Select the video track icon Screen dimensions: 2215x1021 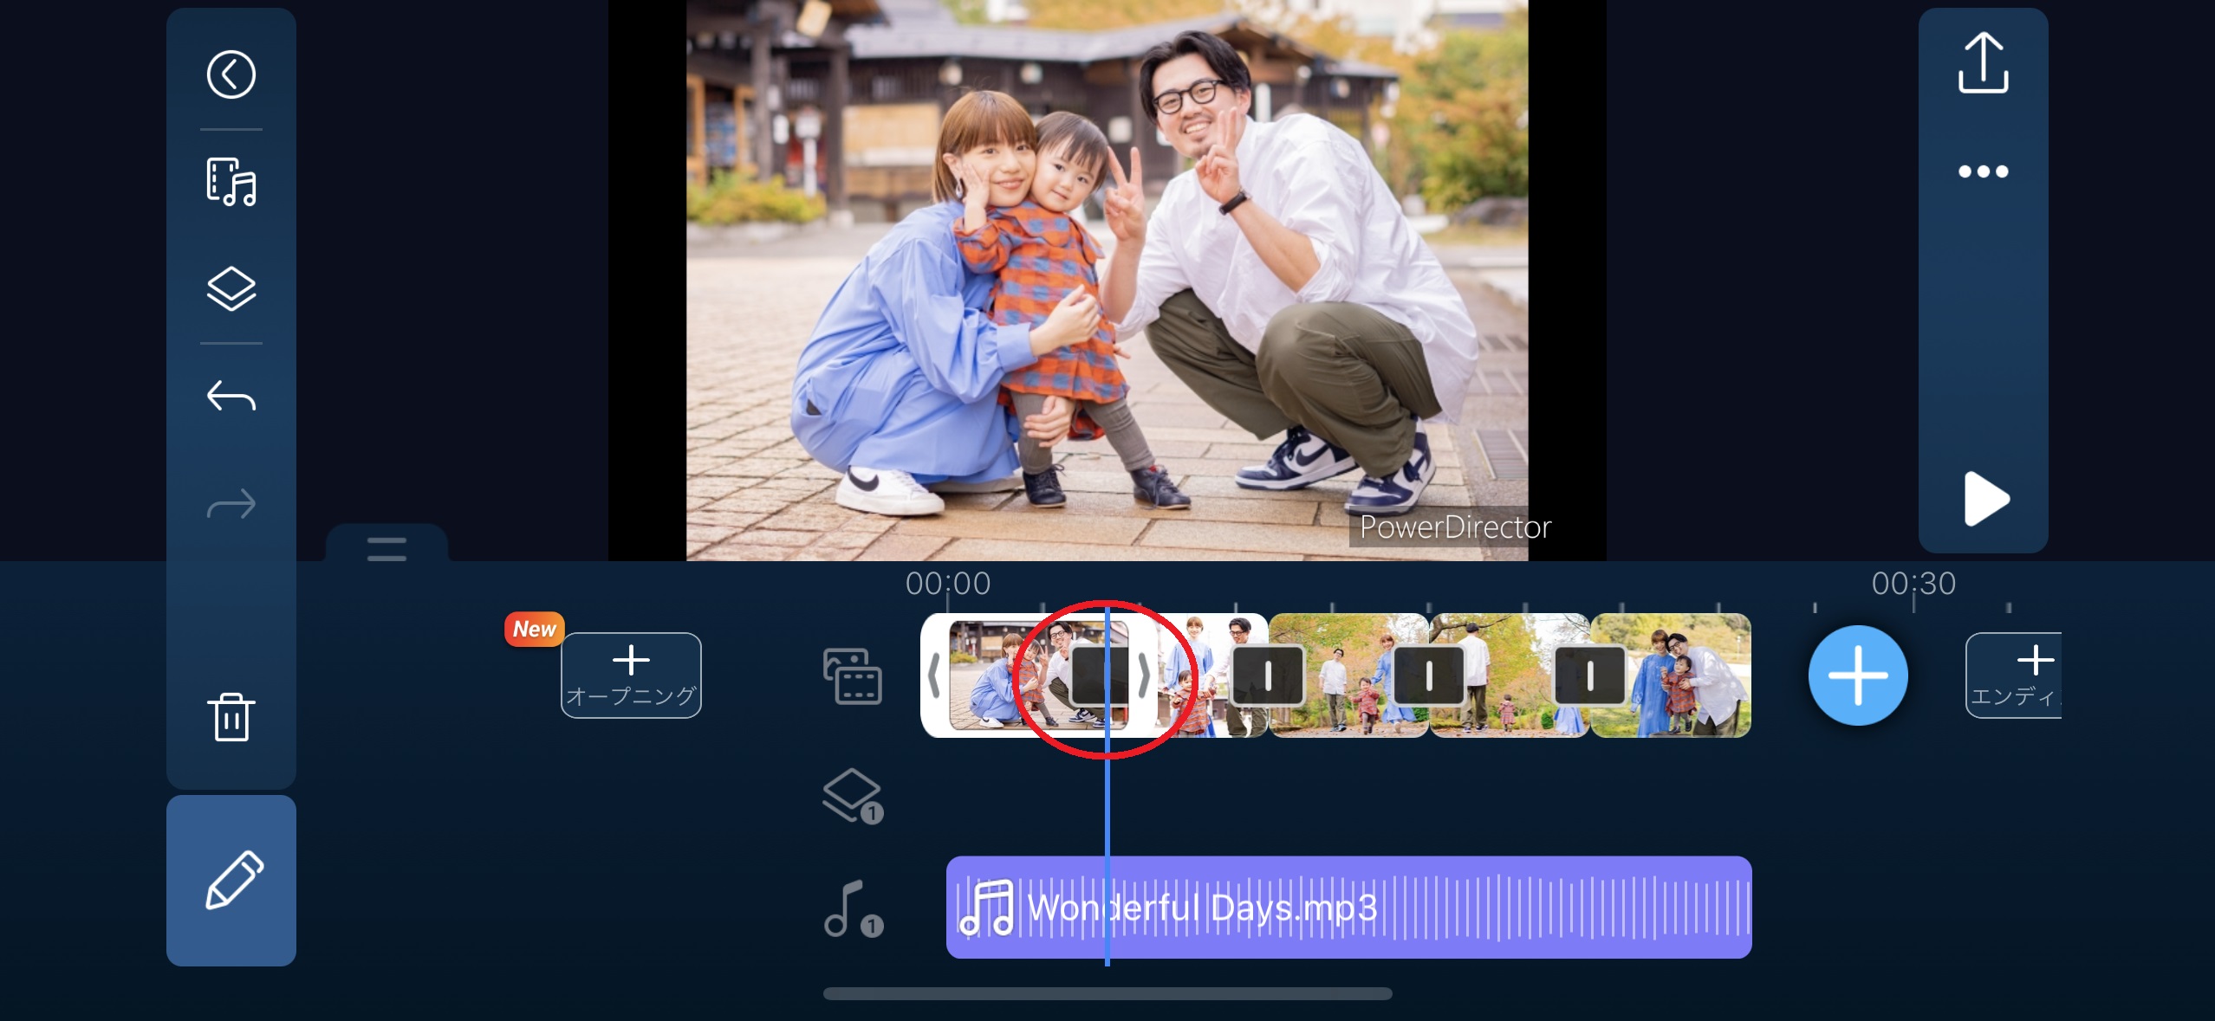(x=852, y=675)
